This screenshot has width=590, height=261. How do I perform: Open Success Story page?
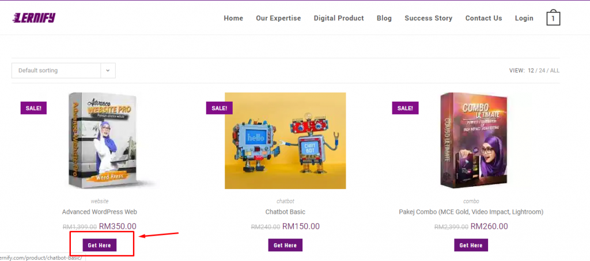coord(428,18)
